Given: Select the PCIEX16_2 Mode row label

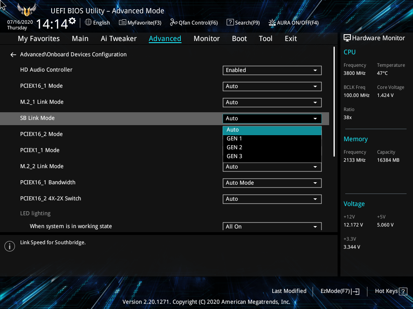Looking at the screenshot, I should click(42, 134).
